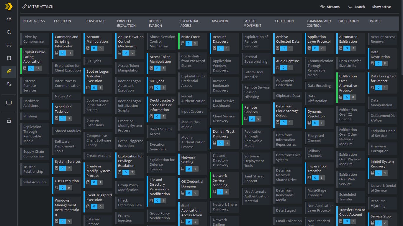The height and width of the screenshot is (226, 403).
Task: Select the Lateral Tool Transfer technique
Action: 256,74
